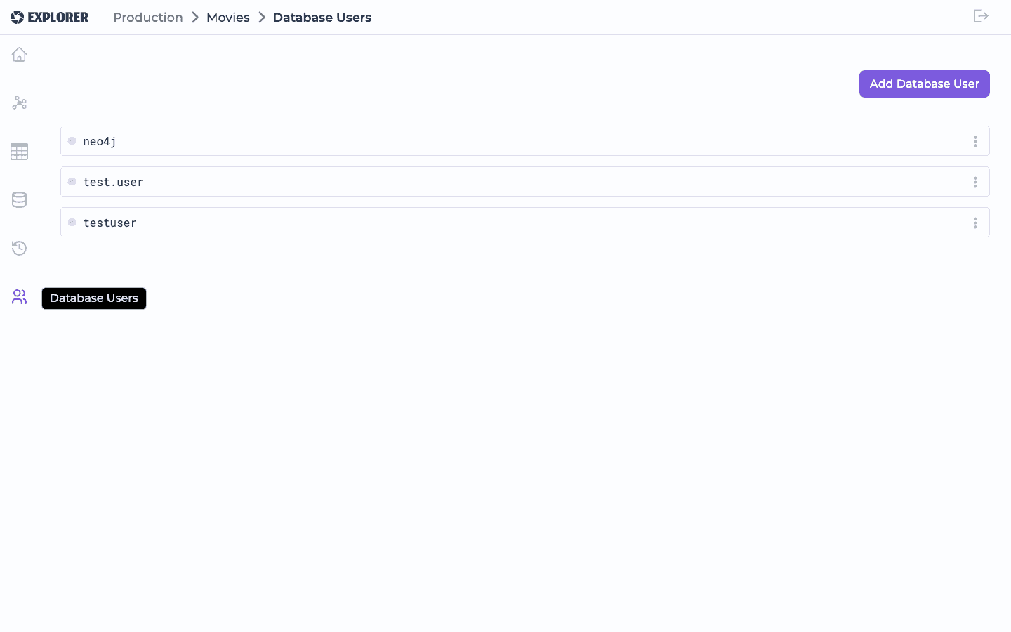Screen dimensions: 1011x632
Task: Select the neo4j user row
Action: pyautogui.click(x=525, y=141)
